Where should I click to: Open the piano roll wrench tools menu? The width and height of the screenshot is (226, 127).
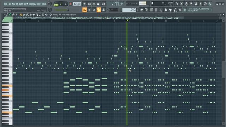pos(7,14)
